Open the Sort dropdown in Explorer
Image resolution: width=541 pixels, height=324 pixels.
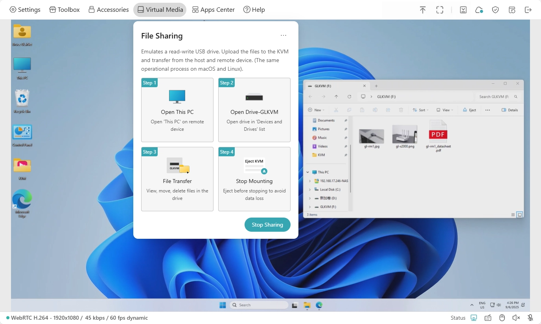pos(421,110)
